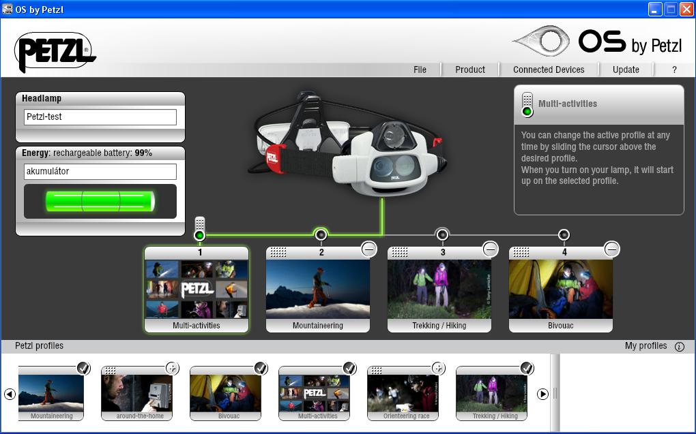Toggle checkmark on Mountaineering library profile
The height and width of the screenshot is (434, 696).
click(x=83, y=369)
